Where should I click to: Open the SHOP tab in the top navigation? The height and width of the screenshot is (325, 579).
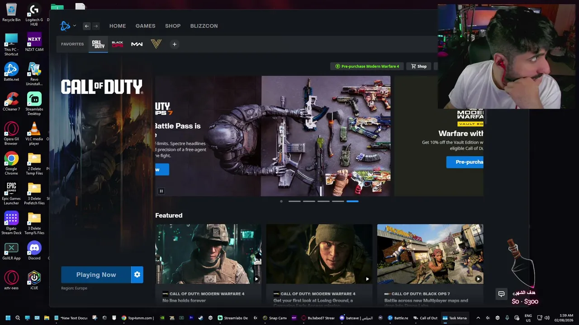[173, 26]
